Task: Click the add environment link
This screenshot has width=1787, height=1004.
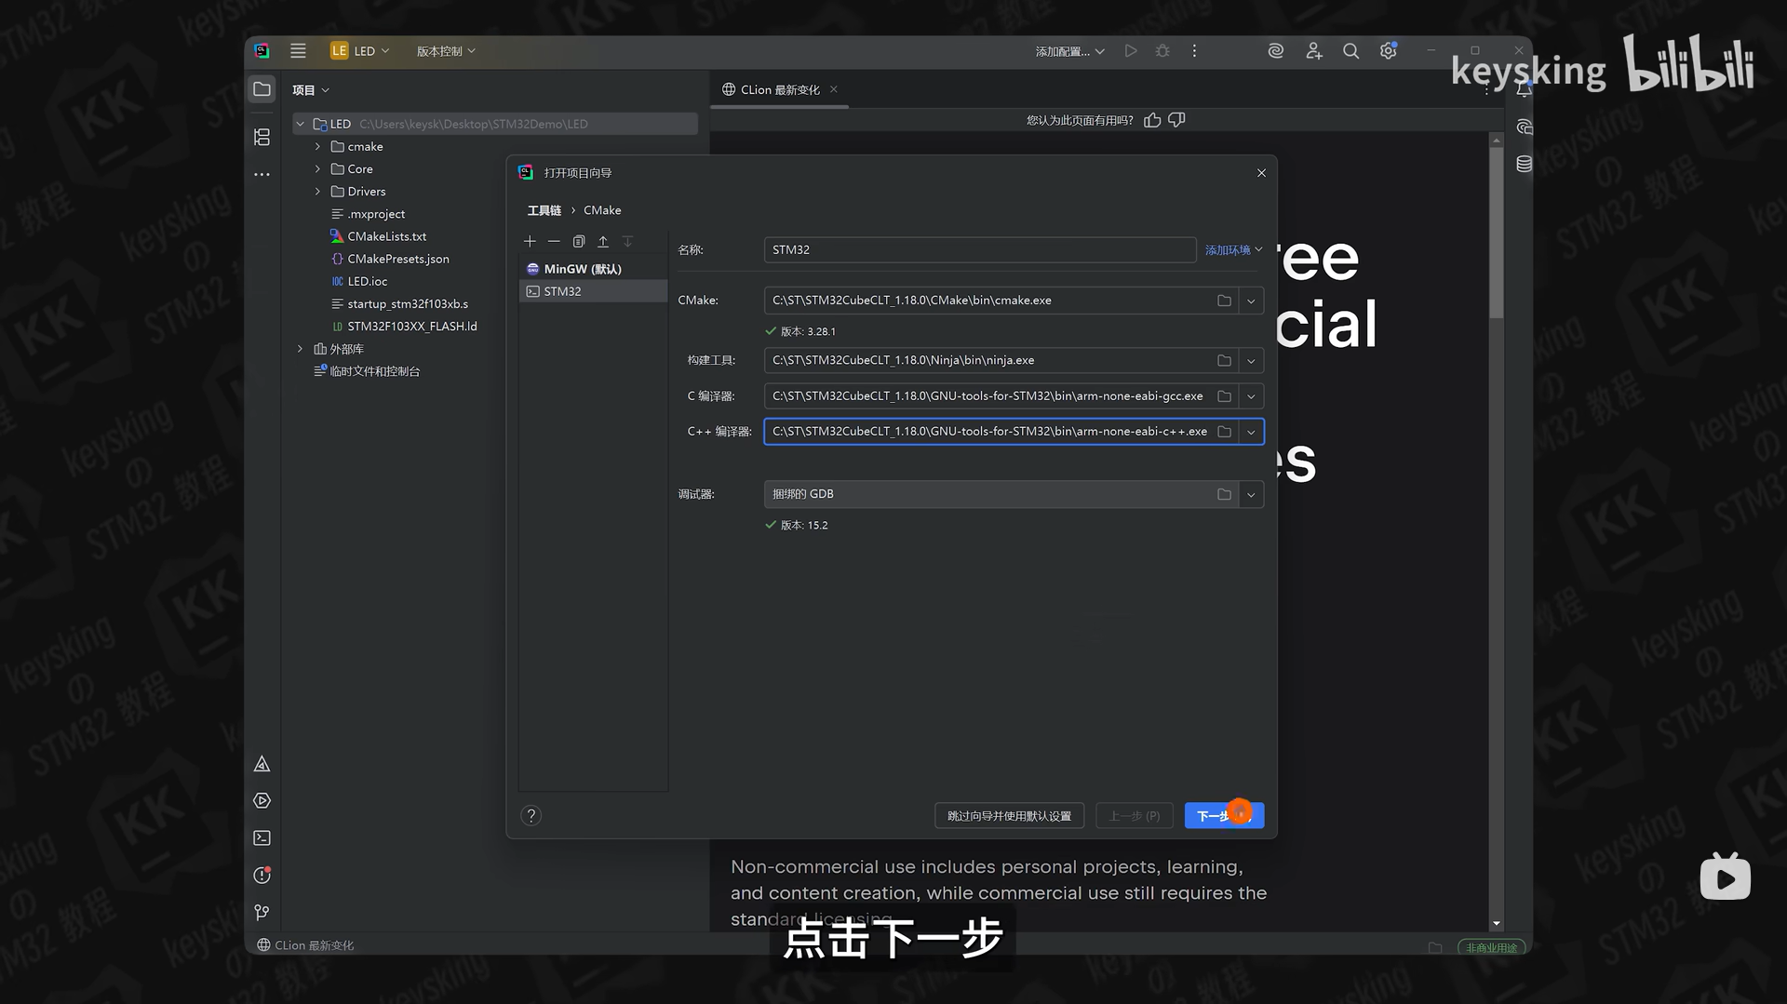Action: click(1233, 249)
